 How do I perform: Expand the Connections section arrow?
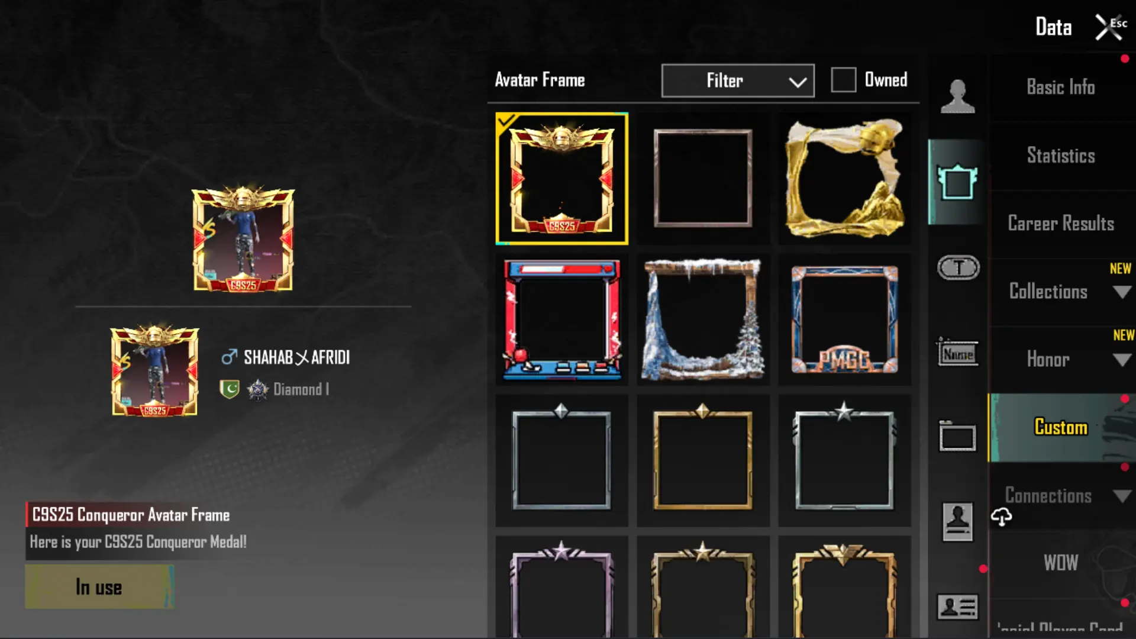pyautogui.click(x=1122, y=496)
